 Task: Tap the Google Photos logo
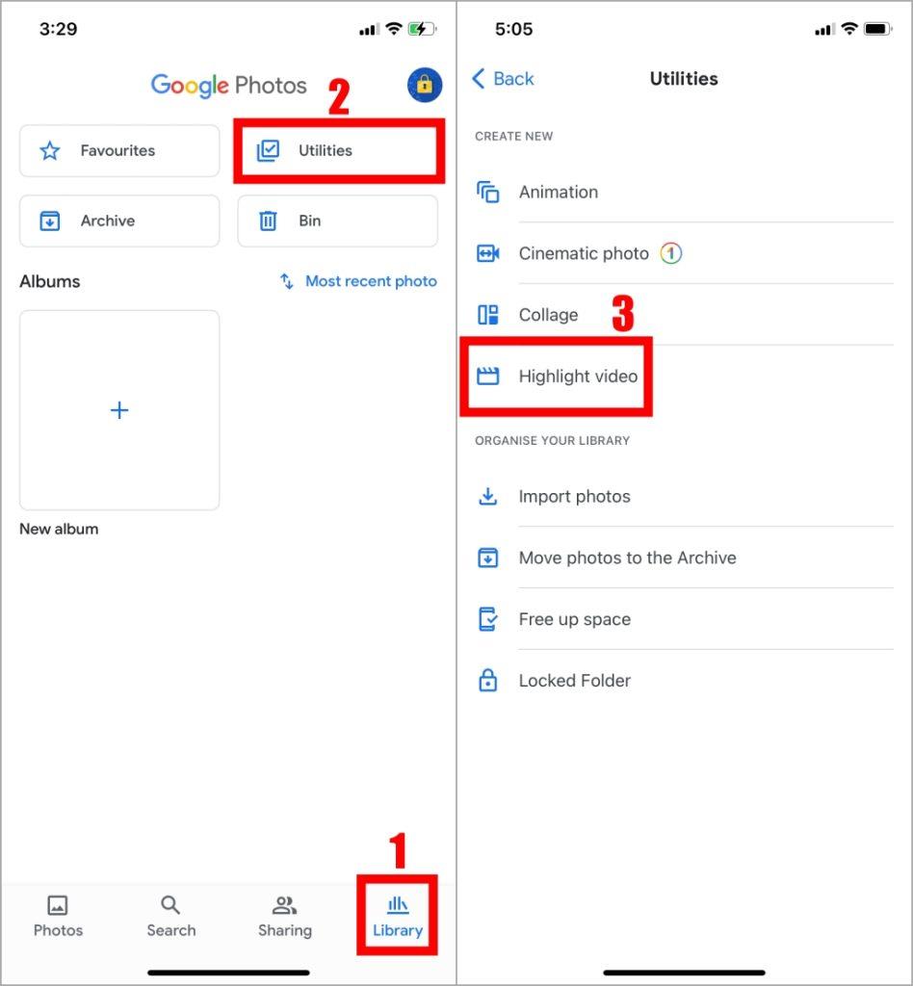coord(228,85)
